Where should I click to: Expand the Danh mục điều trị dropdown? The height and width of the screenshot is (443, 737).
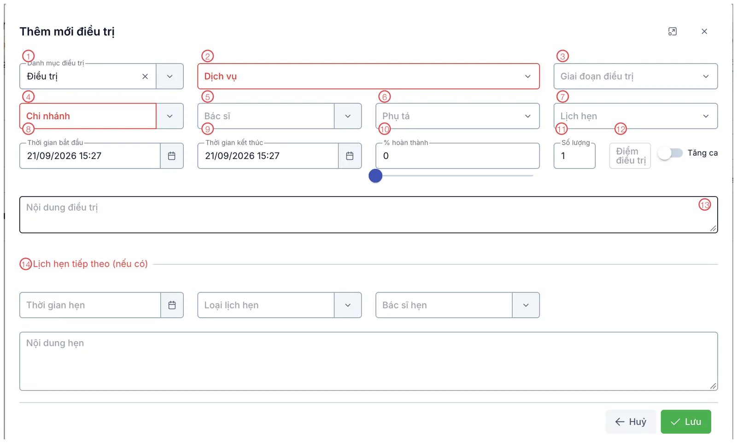coord(170,76)
